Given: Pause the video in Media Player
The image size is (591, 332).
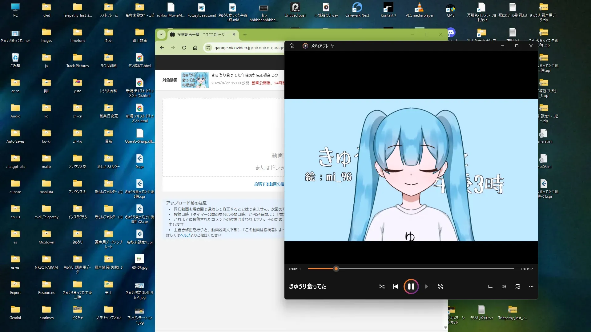Looking at the screenshot, I should [x=411, y=287].
